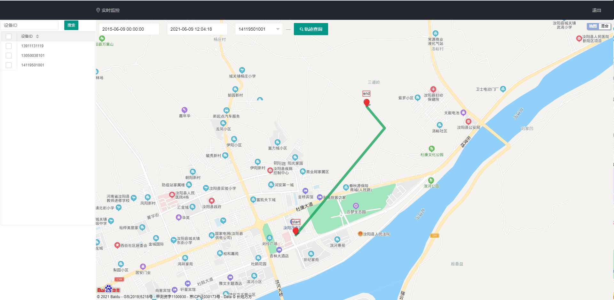Viewport: 614px width, 300px height.
Task: Open the start time picker 2015-06-09
Action: click(129, 29)
